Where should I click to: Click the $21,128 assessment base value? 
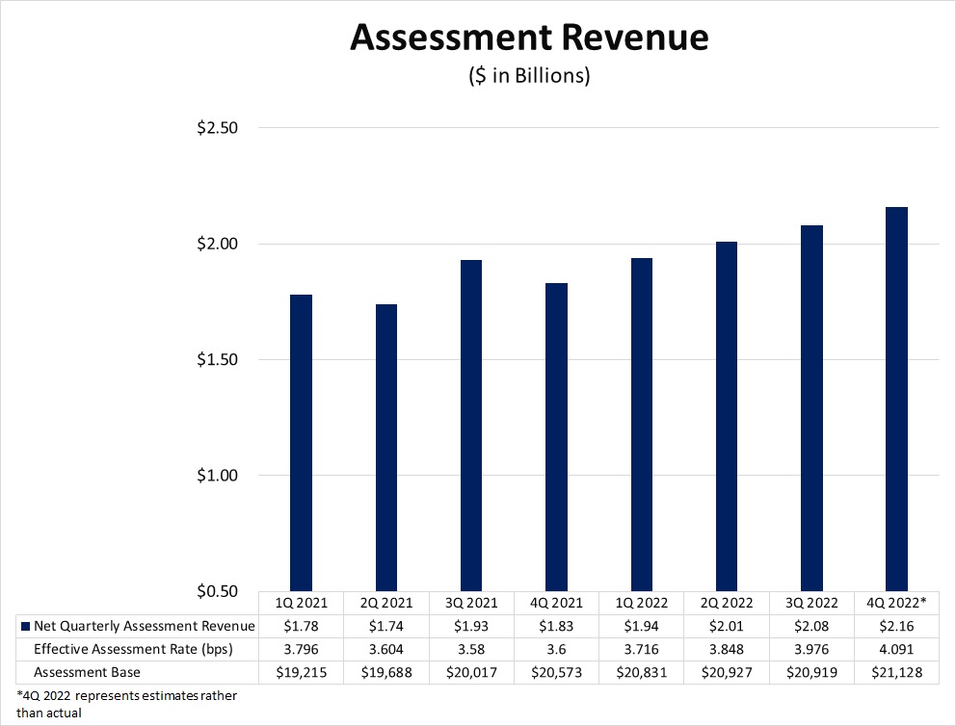click(x=896, y=672)
